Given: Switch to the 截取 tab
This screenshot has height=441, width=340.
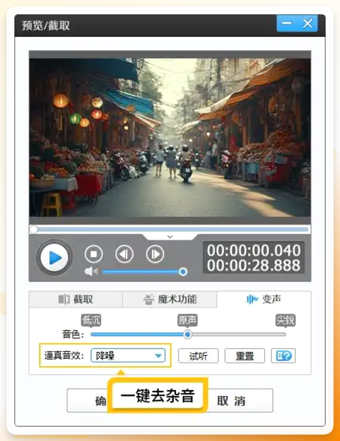Looking at the screenshot, I should [76, 299].
